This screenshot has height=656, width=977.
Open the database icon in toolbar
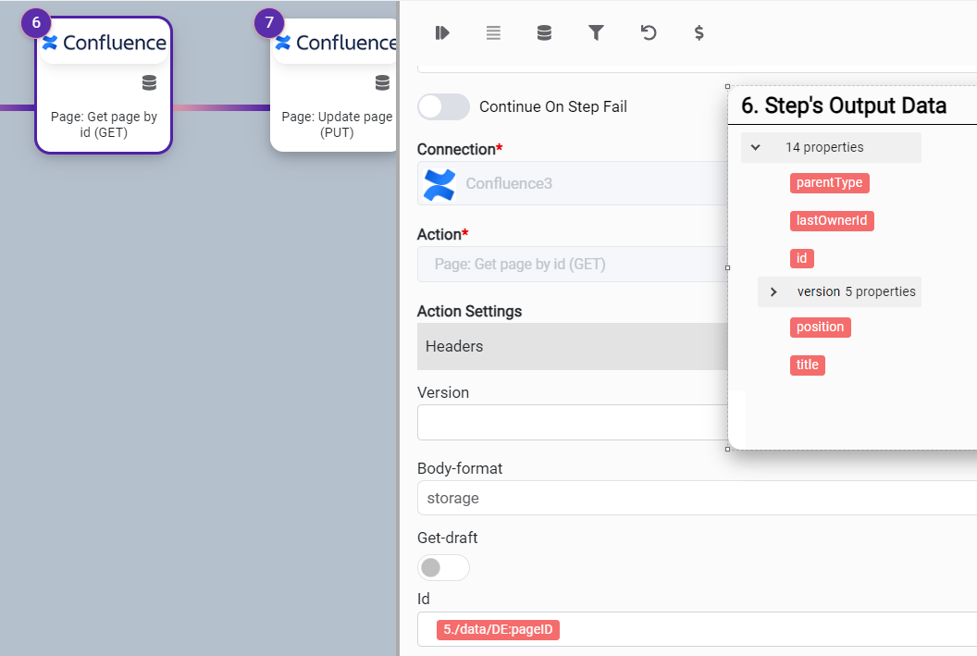pyautogui.click(x=544, y=33)
